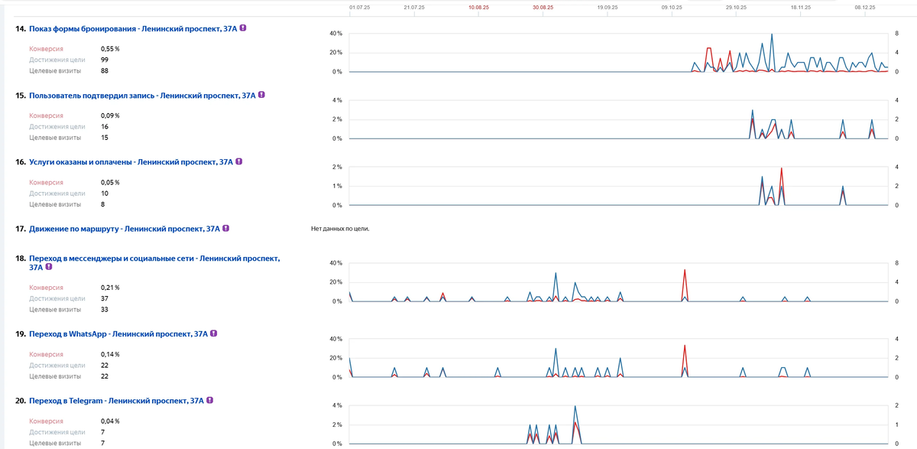This screenshot has height=449, width=917.
Task: Click goal achievements value '16'
Action: click(105, 127)
